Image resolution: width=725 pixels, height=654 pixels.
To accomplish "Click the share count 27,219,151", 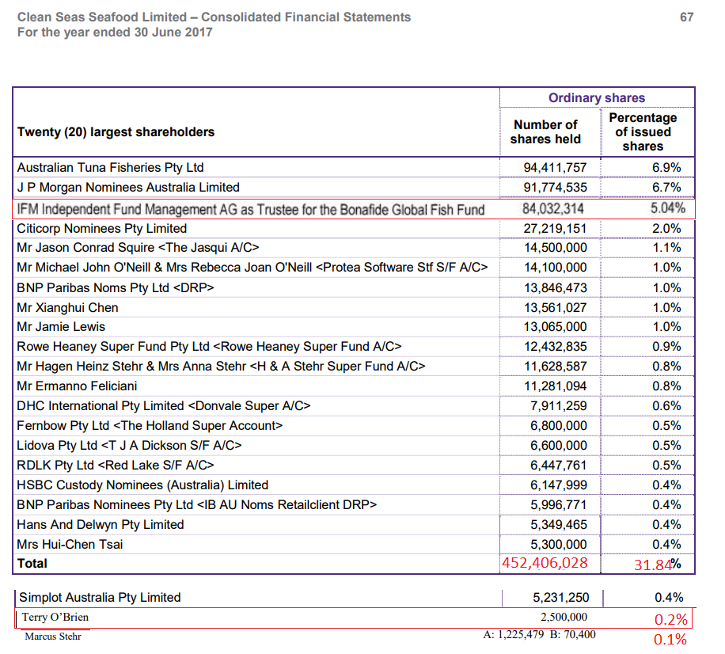I will (555, 229).
